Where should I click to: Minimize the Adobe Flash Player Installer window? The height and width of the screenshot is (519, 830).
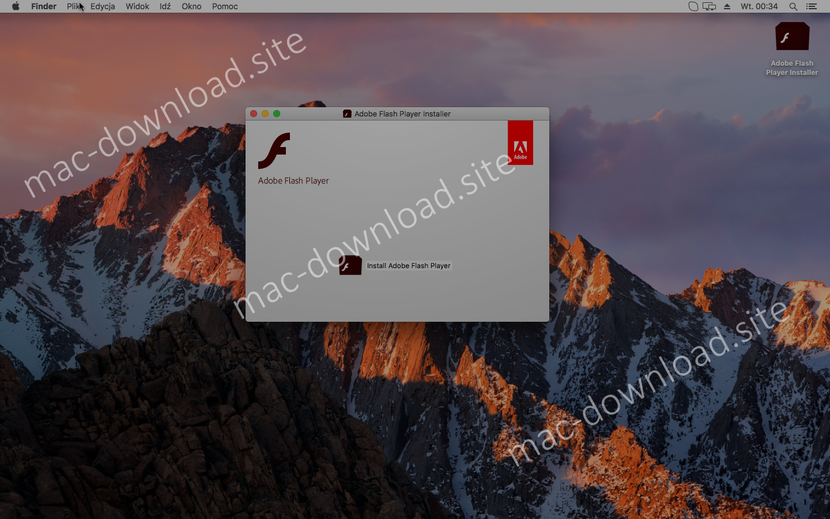pos(265,114)
